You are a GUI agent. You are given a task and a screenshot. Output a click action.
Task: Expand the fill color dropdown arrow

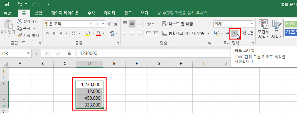pyautogui.click(x=93, y=34)
